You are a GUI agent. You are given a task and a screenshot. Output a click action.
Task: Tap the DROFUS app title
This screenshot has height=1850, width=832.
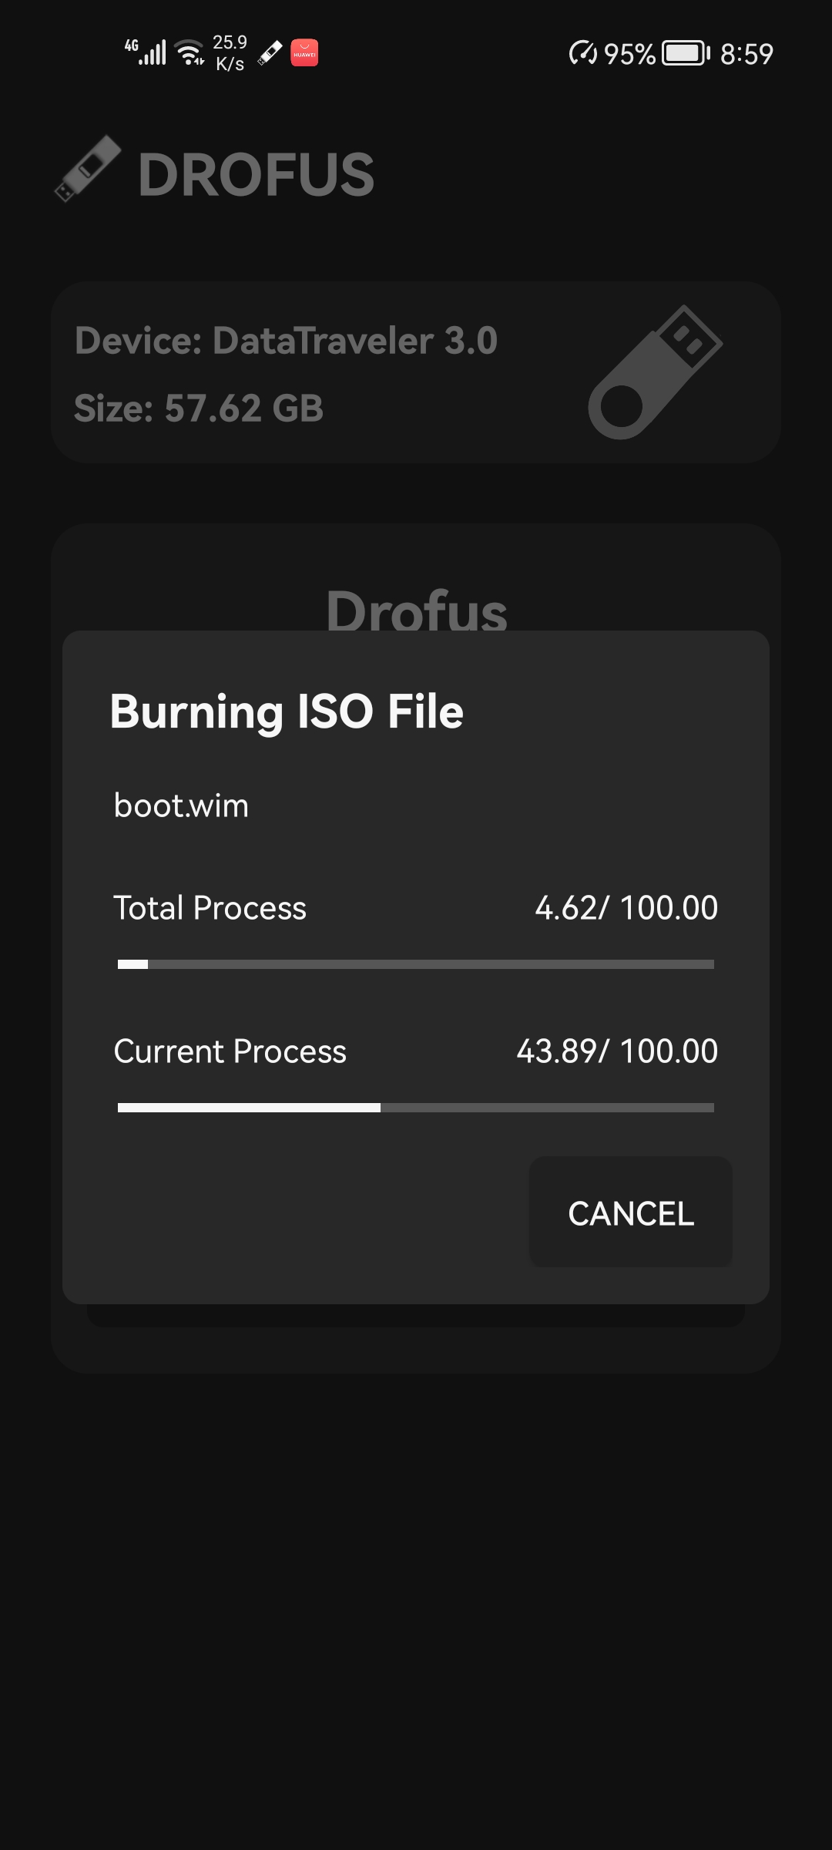[257, 174]
